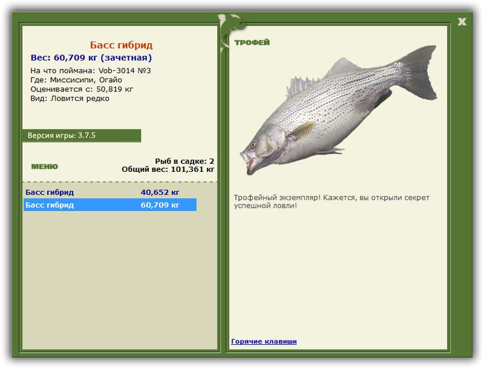Click the 40,652 кг weight value
Viewport: 484px width, 369px height.
pos(160,192)
